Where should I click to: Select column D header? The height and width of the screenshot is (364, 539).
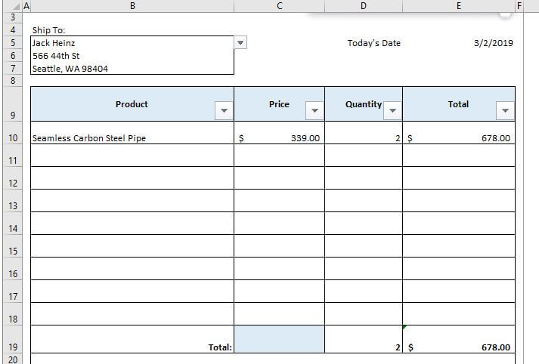pos(363,6)
